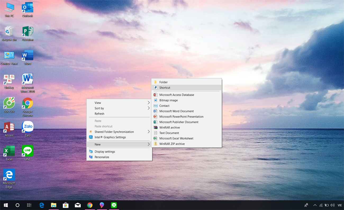Open Wi-Fi network flyout
The height and width of the screenshot is (210, 344).
pos(321,205)
